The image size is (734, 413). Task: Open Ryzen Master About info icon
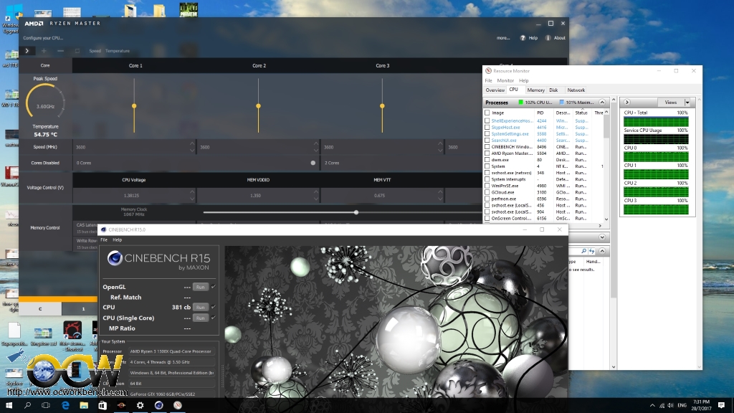point(548,38)
